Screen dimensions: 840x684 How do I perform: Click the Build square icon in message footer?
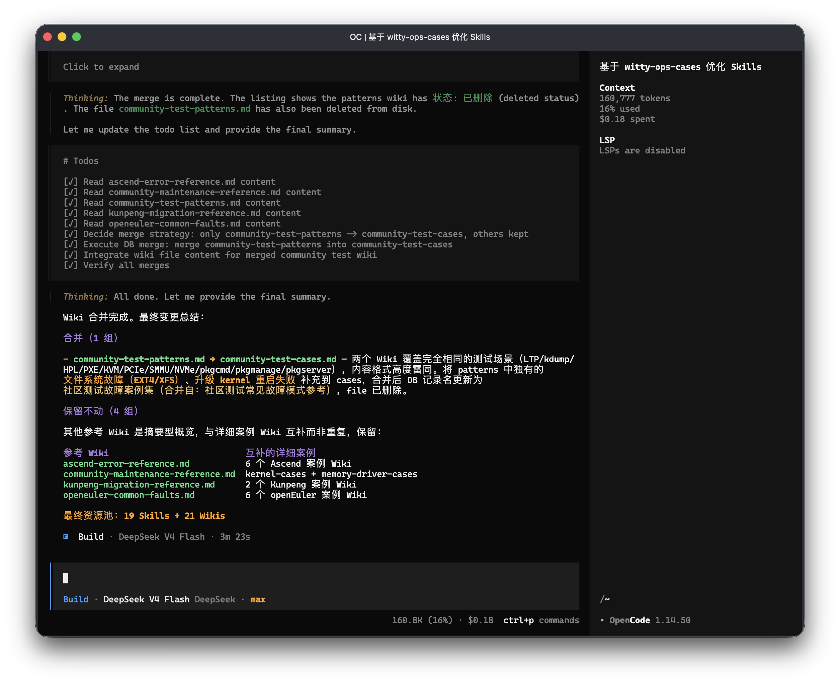[x=66, y=537]
